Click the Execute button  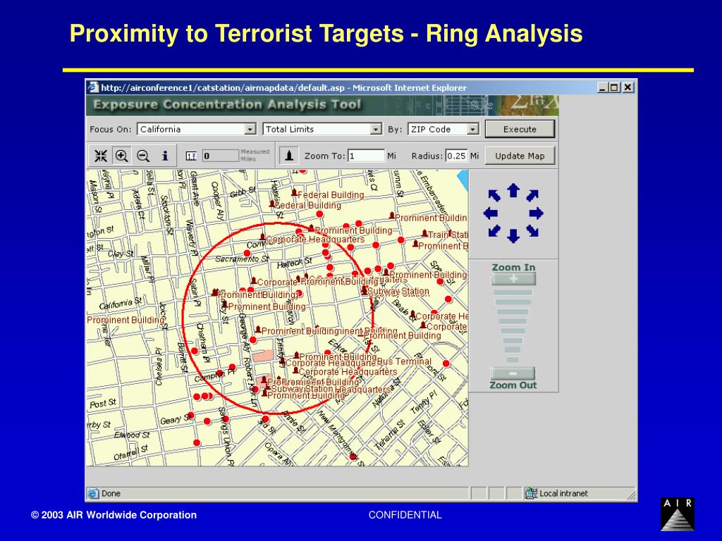[x=520, y=130]
